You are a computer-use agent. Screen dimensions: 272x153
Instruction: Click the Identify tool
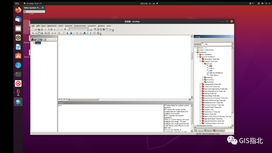click(x=71, y=33)
